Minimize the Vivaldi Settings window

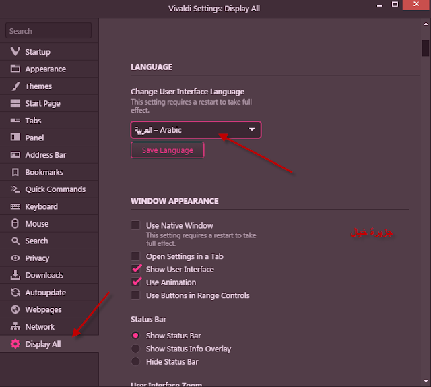[379, 5]
